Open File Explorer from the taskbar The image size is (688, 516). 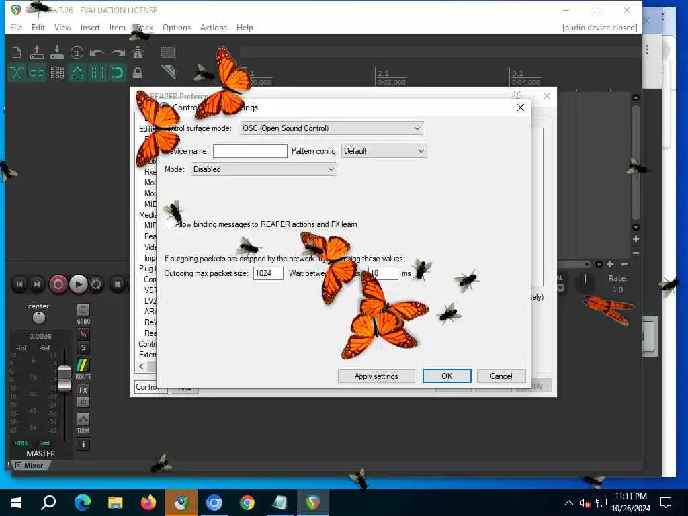click(x=116, y=503)
